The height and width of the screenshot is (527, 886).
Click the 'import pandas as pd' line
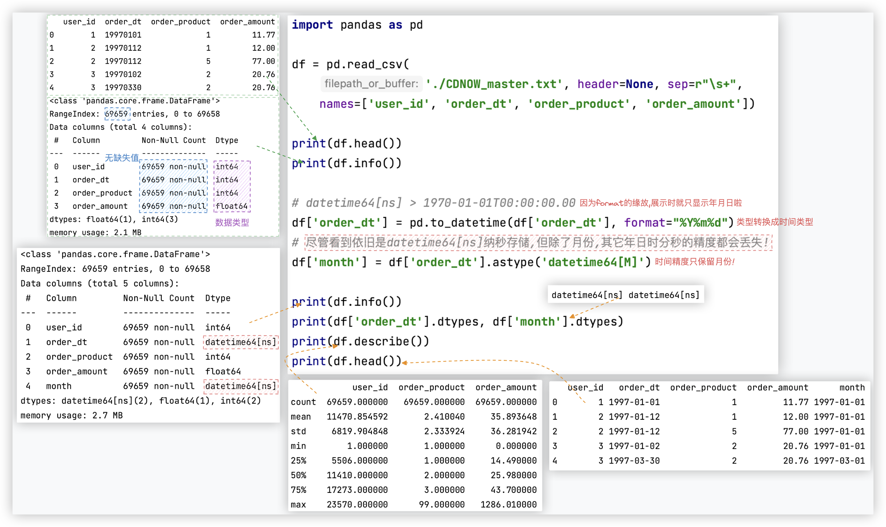coord(357,25)
